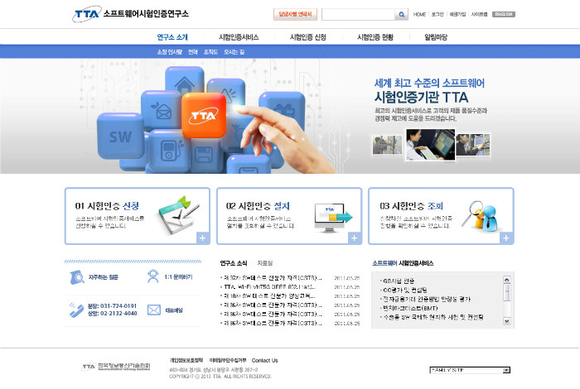The image size is (580, 389).
Task: Open 수출용 SW 국제화 현지화 시험 item
Action: pos(433,317)
